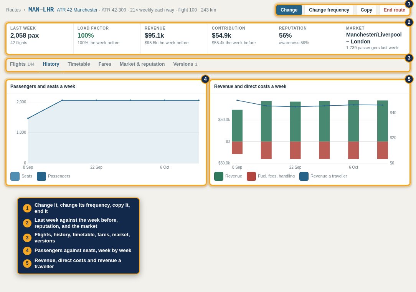Image resolution: width=416 pixels, height=292 pixels.
Task: Click the lowest first data point on passengers line
Action: pyautogui.click(x=28, y=118)
